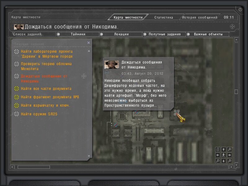
Task: Select the task Найти оружие SR25
Action: [39, 114]
